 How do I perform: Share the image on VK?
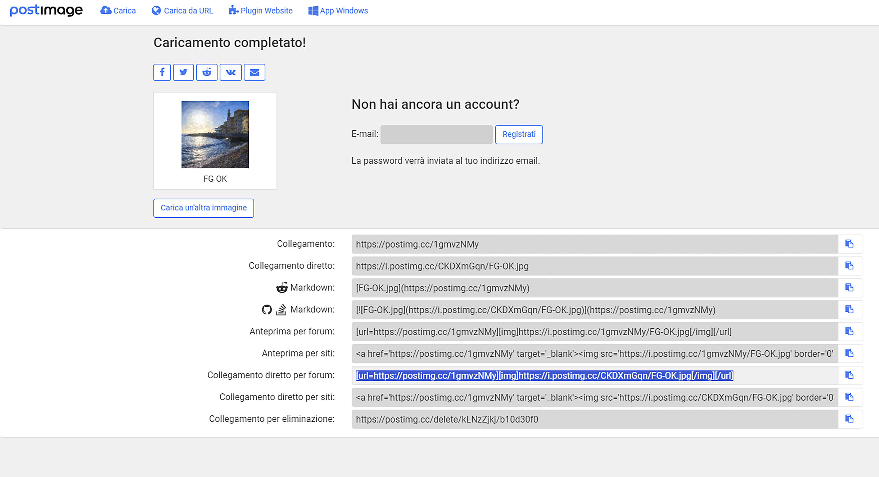230,72
